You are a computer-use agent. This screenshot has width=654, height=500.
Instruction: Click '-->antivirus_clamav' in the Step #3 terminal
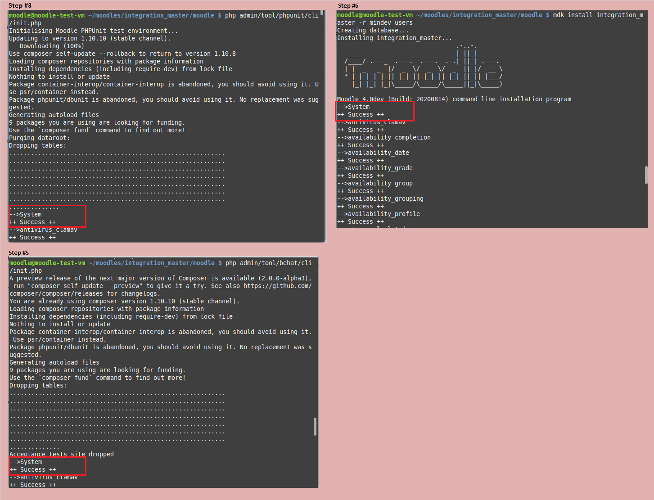(x=43, y=230)
